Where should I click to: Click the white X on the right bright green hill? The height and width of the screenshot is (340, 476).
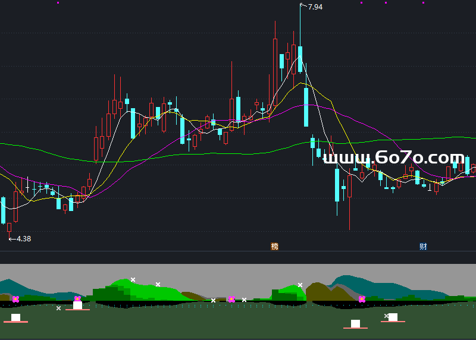pyautogui.click(x=300, y=285)
